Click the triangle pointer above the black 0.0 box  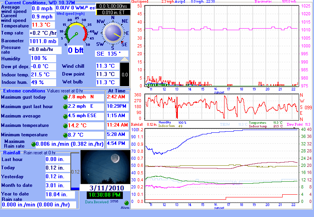click(x=124, y=59)
